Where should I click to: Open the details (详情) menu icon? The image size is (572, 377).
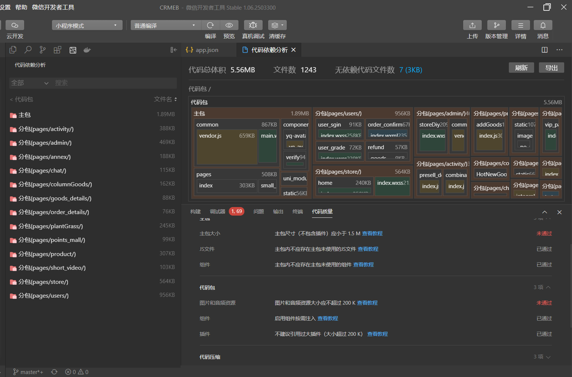pyautogui.click(x=521, y=25)
